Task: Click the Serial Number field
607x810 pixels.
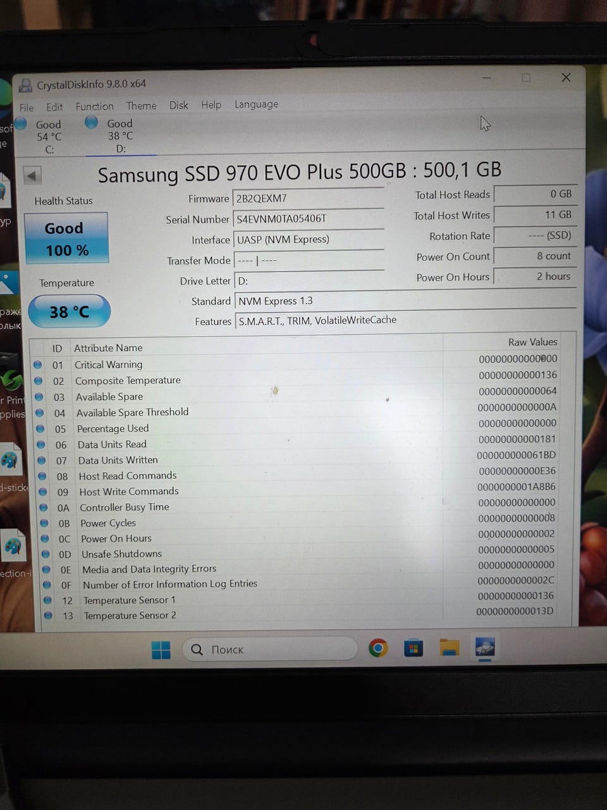Action: (309, 219)
